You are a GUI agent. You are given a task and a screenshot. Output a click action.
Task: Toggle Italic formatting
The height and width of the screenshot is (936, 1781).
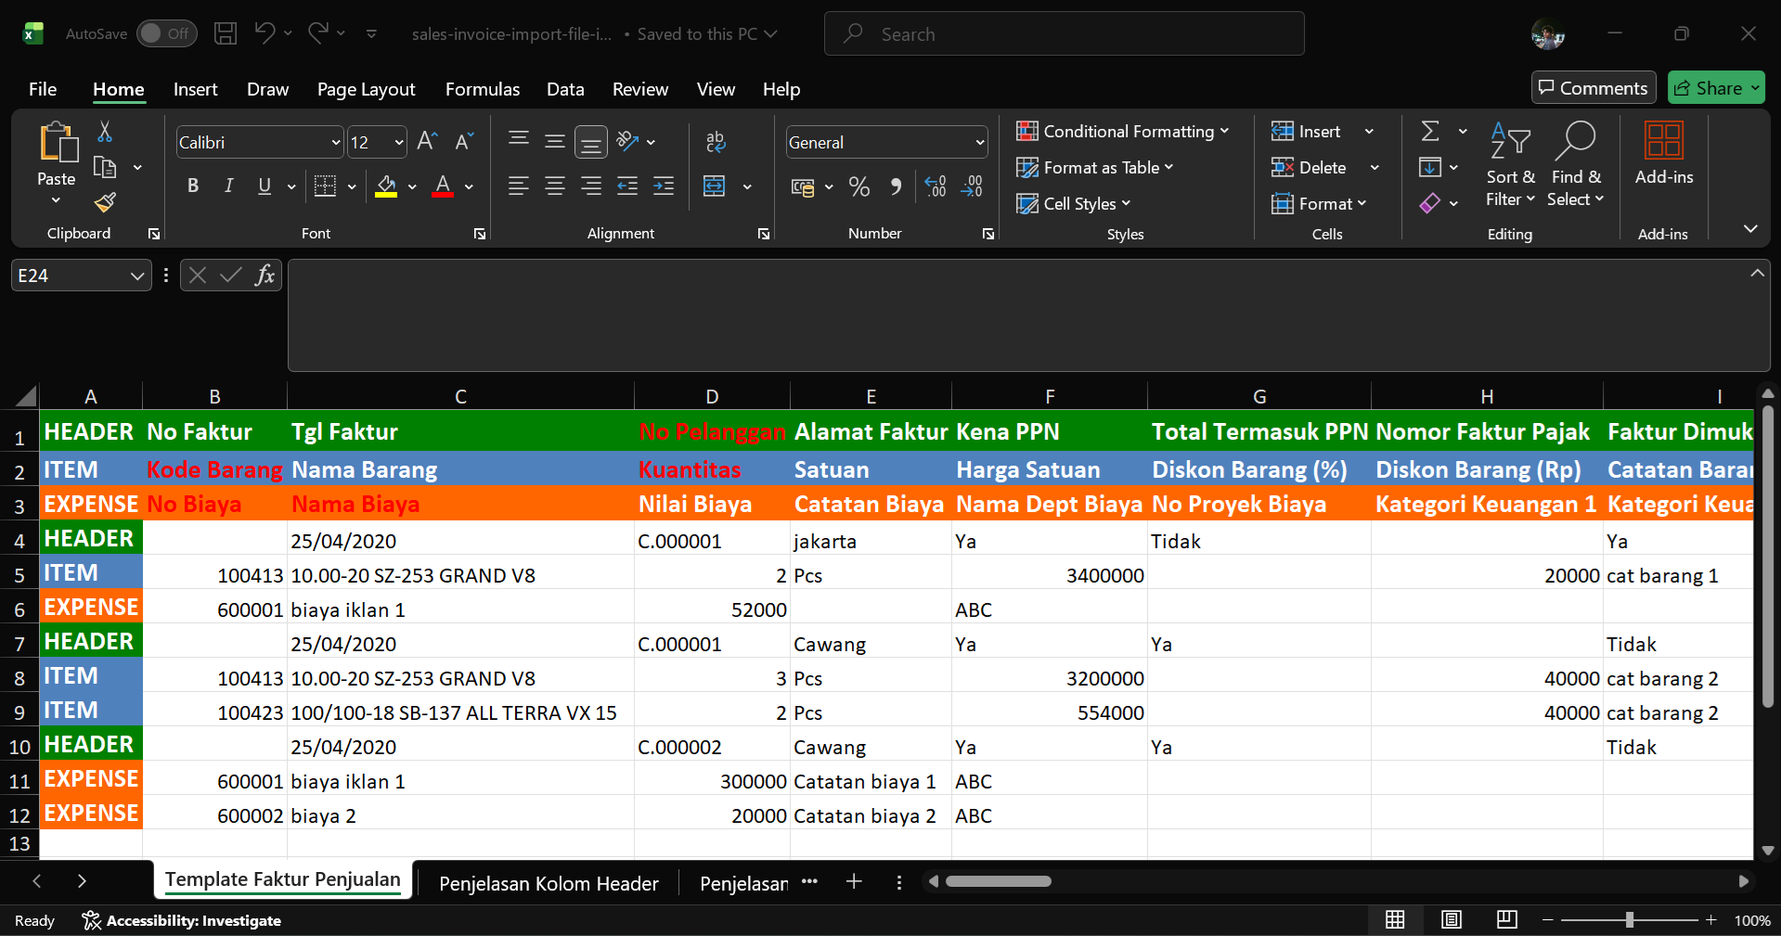(228, 186)
